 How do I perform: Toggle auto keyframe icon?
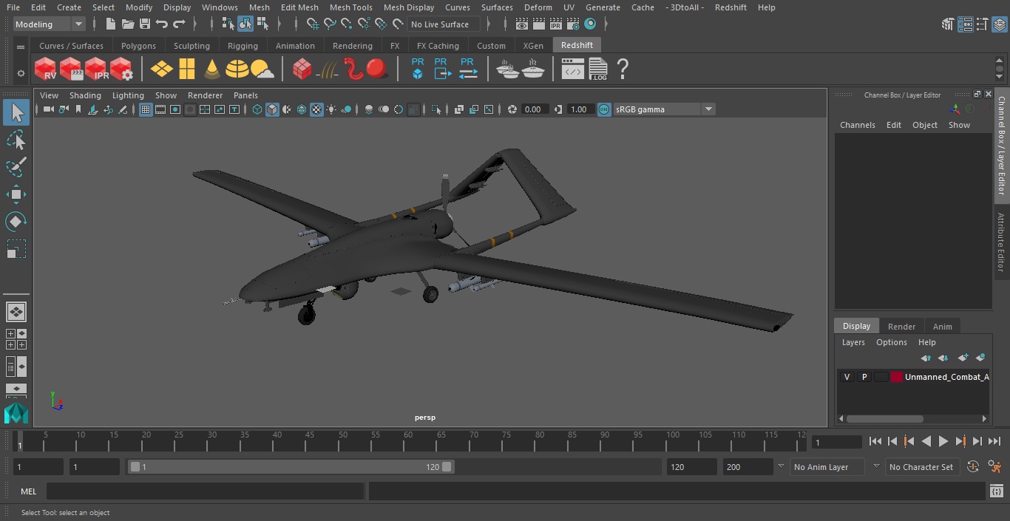[x=973, y=467]
